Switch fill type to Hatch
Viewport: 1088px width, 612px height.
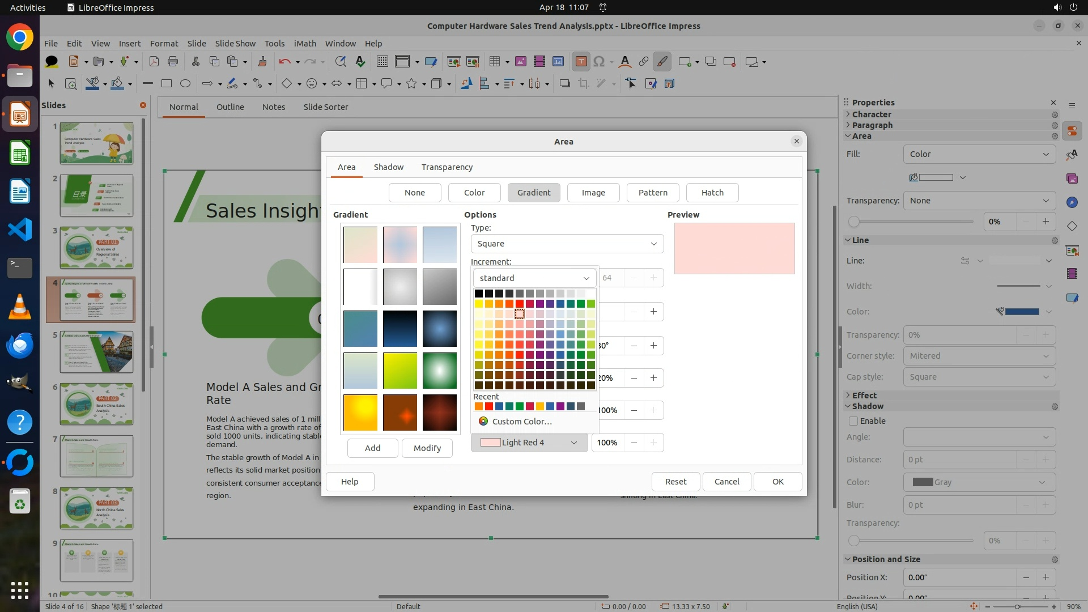coord(712,193)
